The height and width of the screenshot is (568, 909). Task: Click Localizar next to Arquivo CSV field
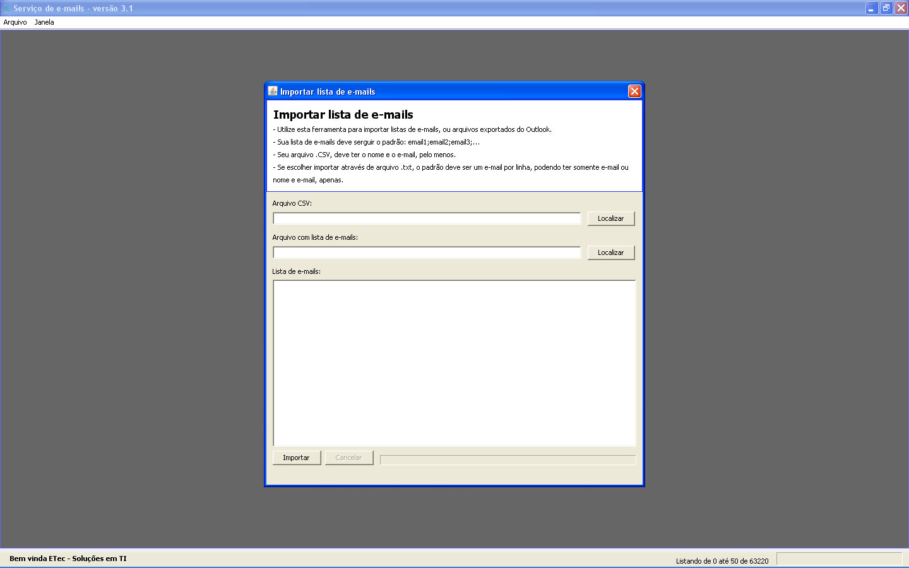pyautogui.click(x=610, y=218)
